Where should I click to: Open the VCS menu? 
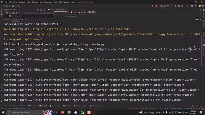coord(61,2)
